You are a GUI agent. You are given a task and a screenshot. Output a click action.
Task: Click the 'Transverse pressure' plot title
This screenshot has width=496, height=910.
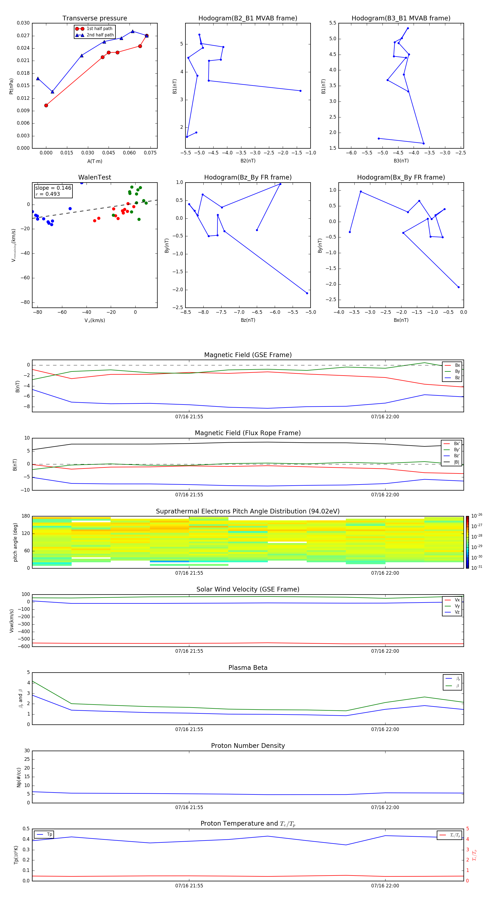95,18
